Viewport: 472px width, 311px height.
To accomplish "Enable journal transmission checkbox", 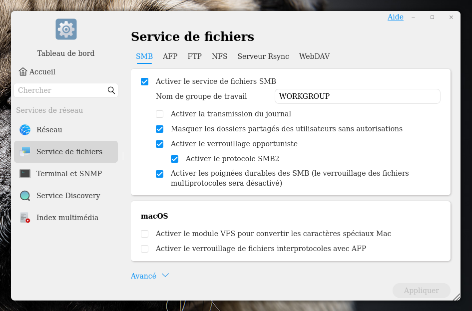I will (160, 114).
